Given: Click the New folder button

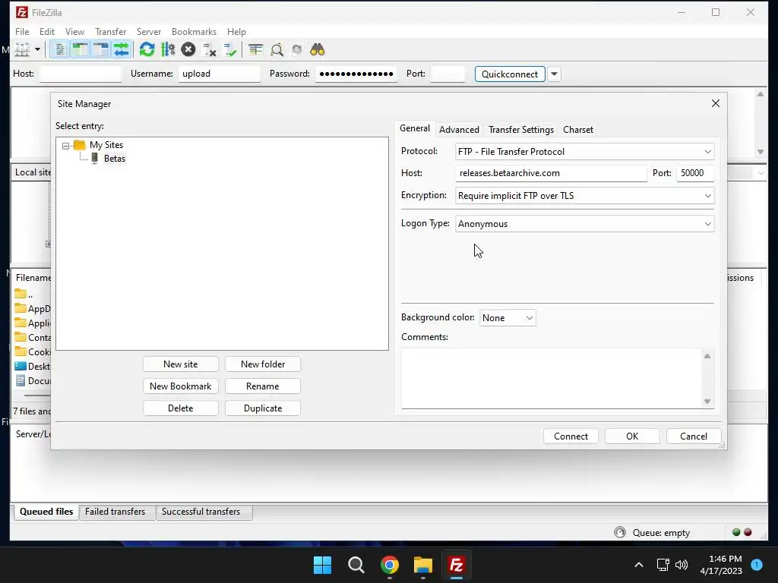Looking at the screenshot, I should point(262,364).
